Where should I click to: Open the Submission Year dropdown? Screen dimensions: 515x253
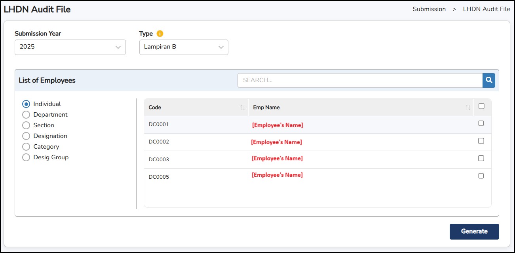coord(70,47)
